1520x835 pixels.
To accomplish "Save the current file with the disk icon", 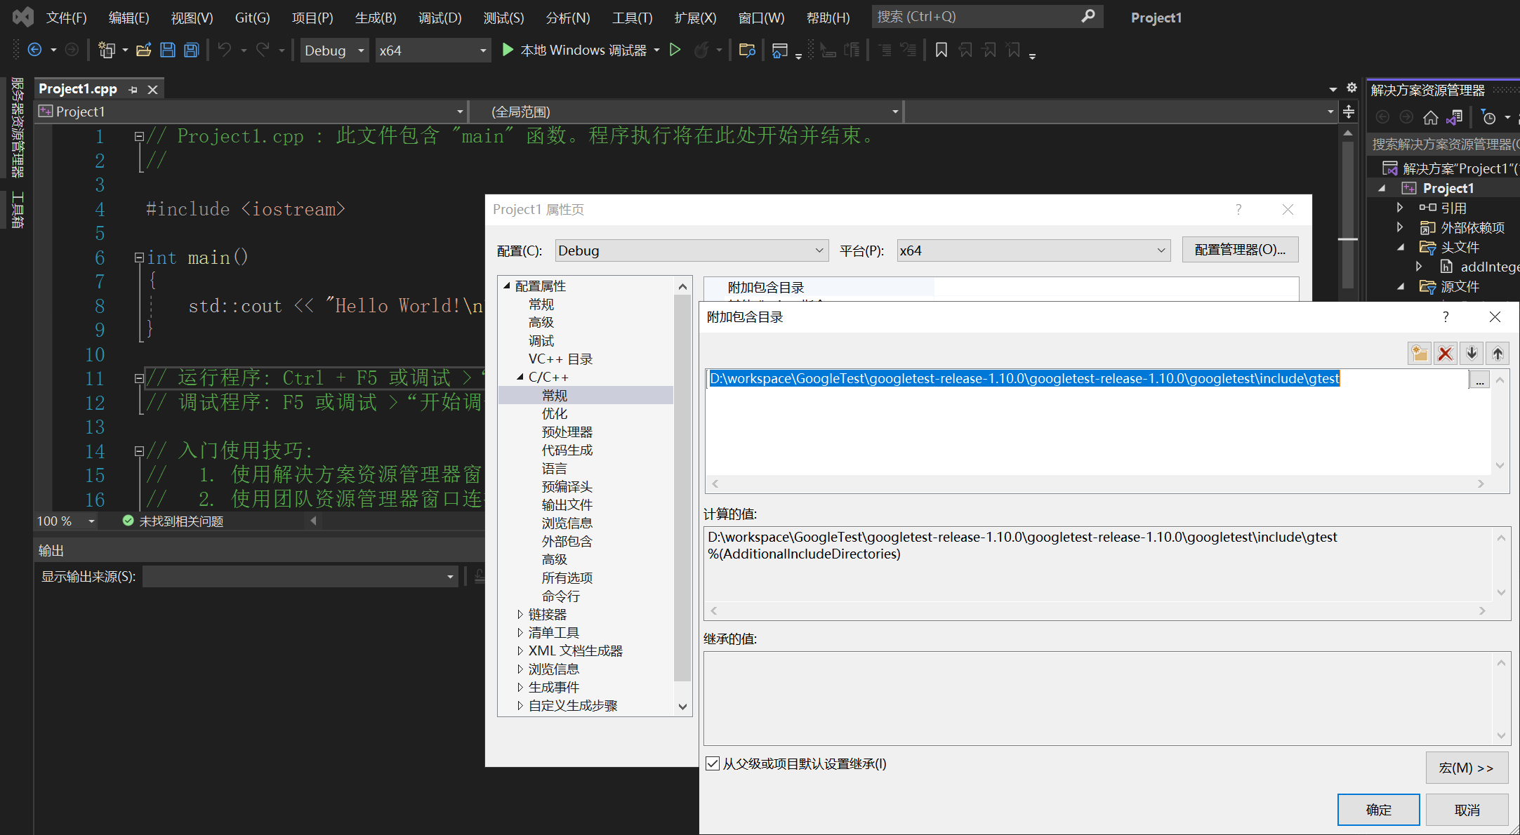I will click(x=167, y=50).
